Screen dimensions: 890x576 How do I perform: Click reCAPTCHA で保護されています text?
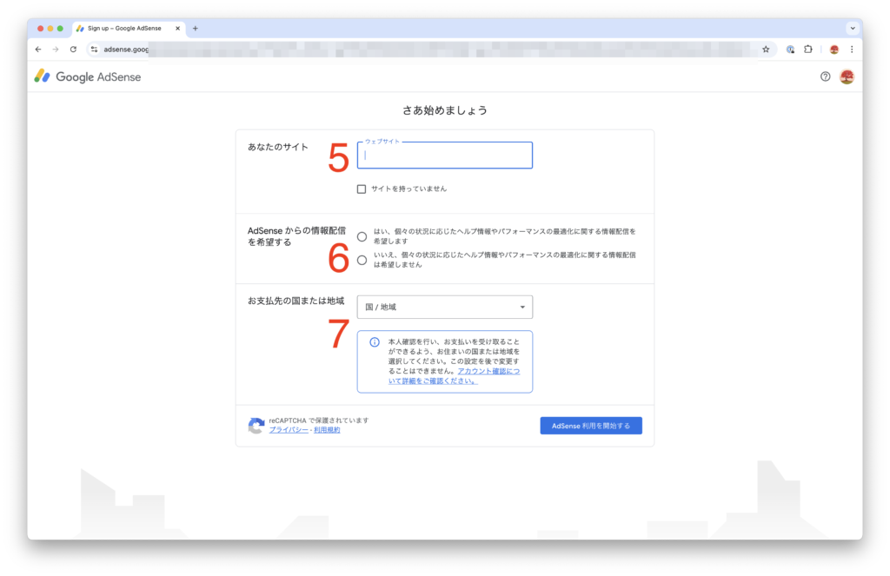(319, 420)
